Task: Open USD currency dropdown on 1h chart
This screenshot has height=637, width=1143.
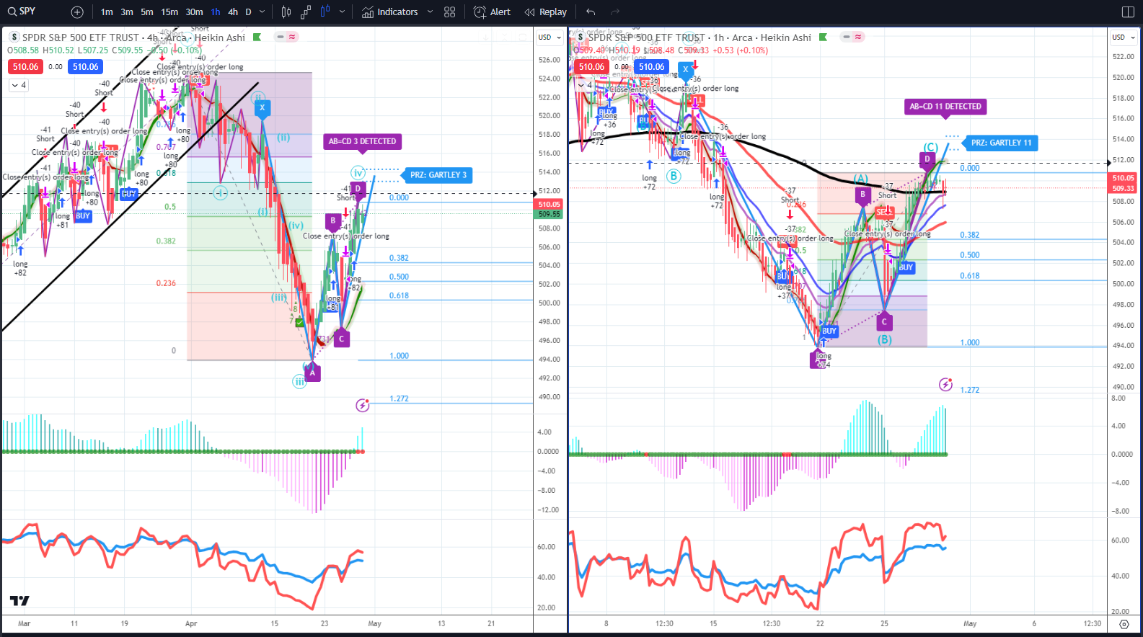Action: pos(1123,37)
